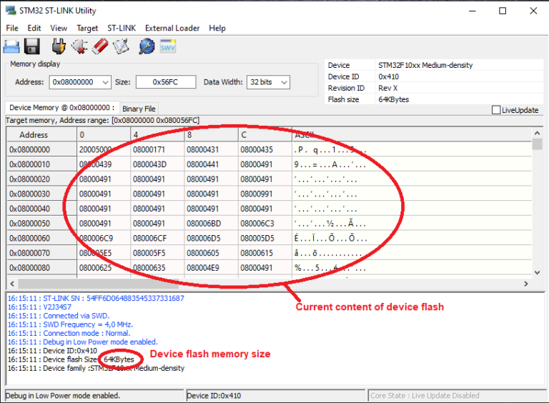Click the Save file floppy icon
This screenshot has width=549, height=403.
point(32,47)
